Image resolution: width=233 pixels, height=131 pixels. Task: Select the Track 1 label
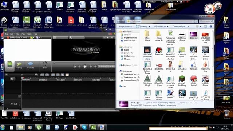tap(14, 104)
